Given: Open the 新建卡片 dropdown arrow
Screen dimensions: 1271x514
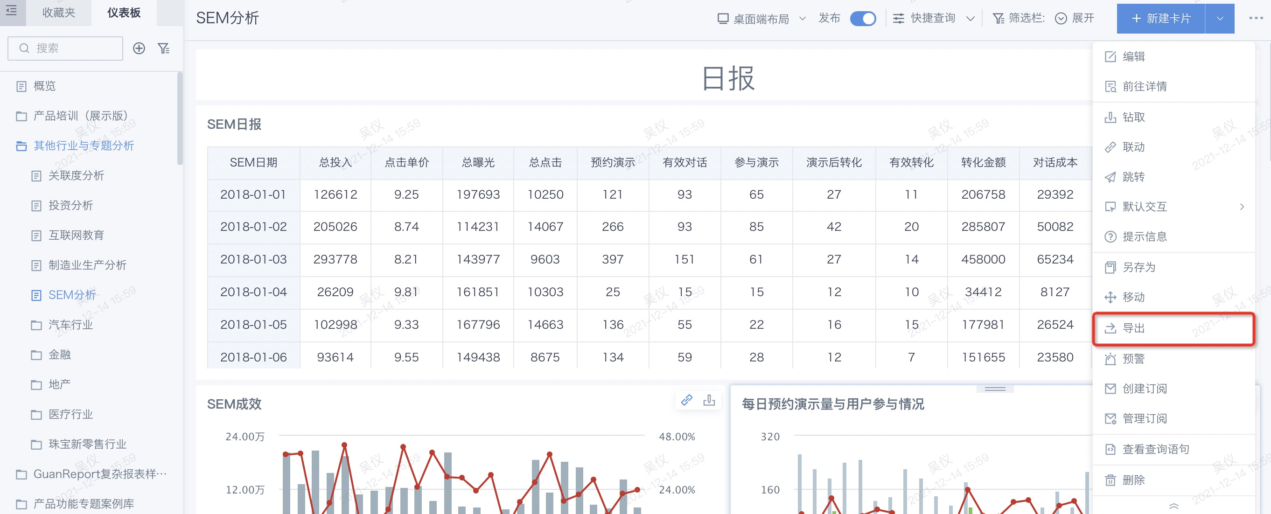Looking at the screenshot, I should (1220, 19).
